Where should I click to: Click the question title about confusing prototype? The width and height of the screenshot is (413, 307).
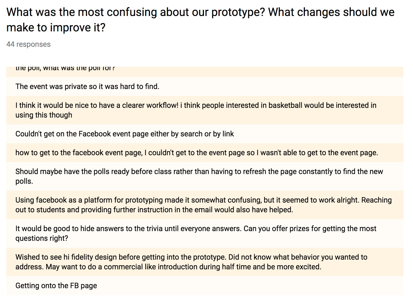pos(201,20)
